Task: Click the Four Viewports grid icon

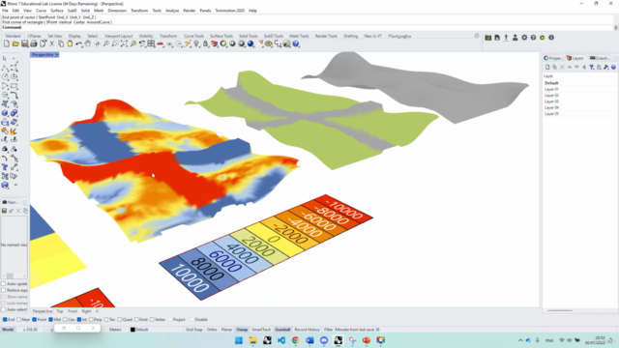Action: (151, 43)
